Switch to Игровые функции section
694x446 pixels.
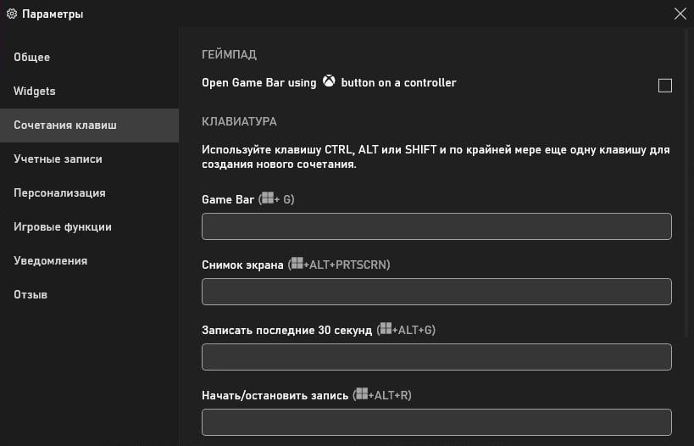pos(63,227)
